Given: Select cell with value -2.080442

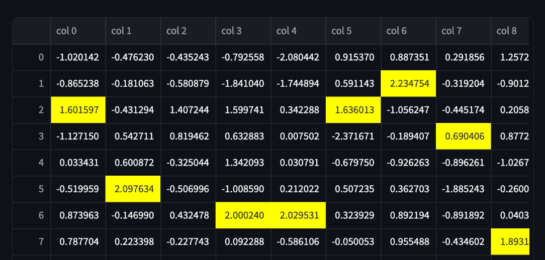Looking at the screenshot, I should pos(298,57).
